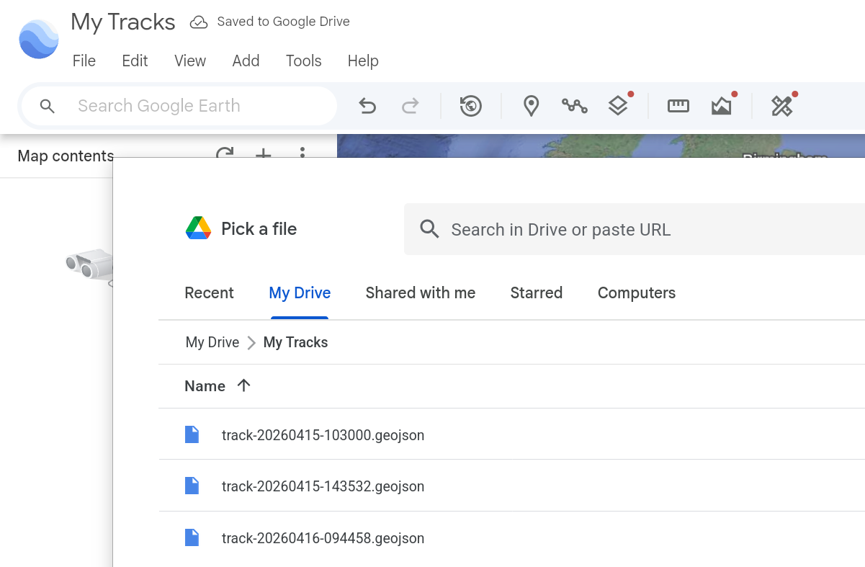Draw a path or polygon
Screen dimensions: 865x567
574,107
